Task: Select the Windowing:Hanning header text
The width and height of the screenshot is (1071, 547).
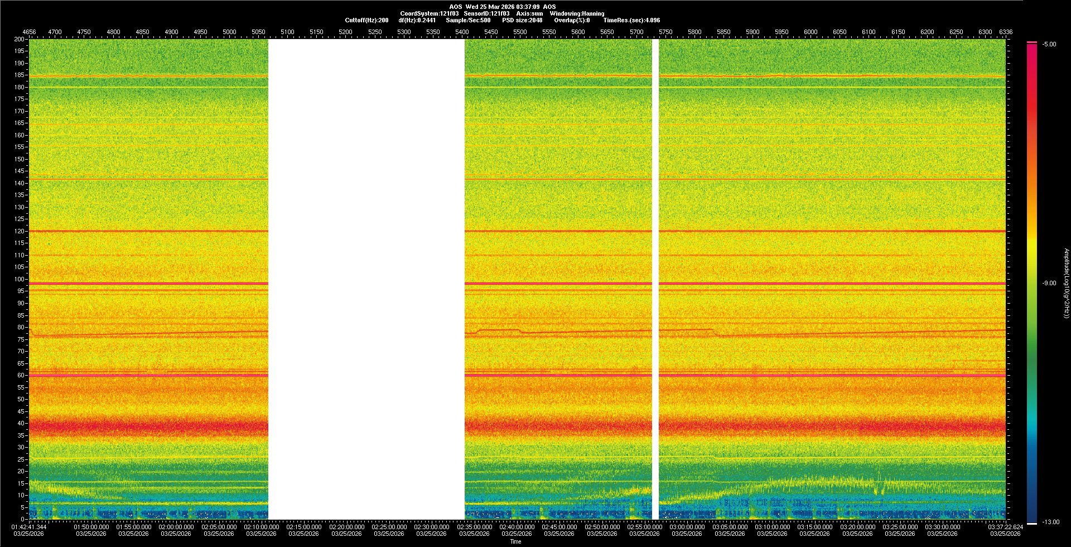Action: click(x=577, y=13)
